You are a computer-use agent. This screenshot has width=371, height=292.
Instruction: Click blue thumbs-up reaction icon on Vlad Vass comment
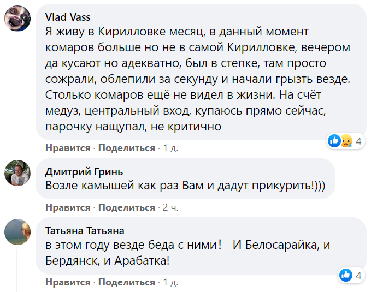(x=333, y=141)
